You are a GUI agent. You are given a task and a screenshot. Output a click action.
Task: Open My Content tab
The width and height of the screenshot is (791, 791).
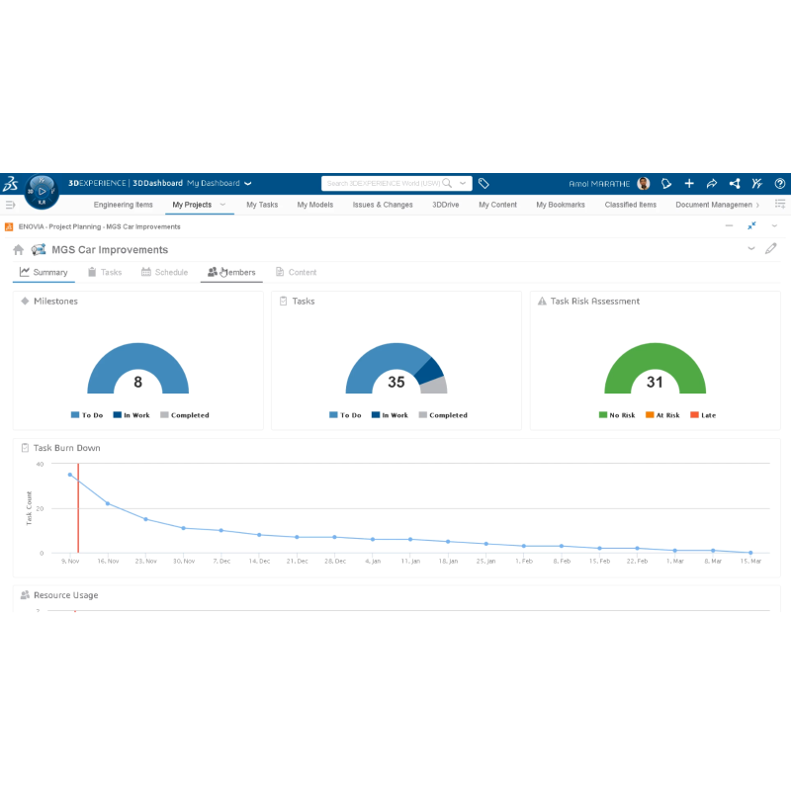497,205
